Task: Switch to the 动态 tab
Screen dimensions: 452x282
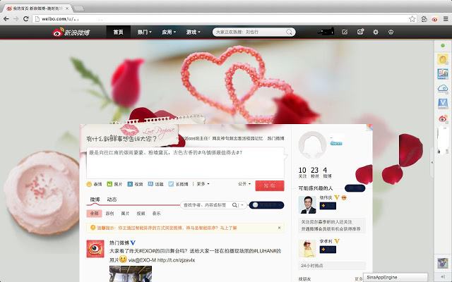Action: coord(112,200)
